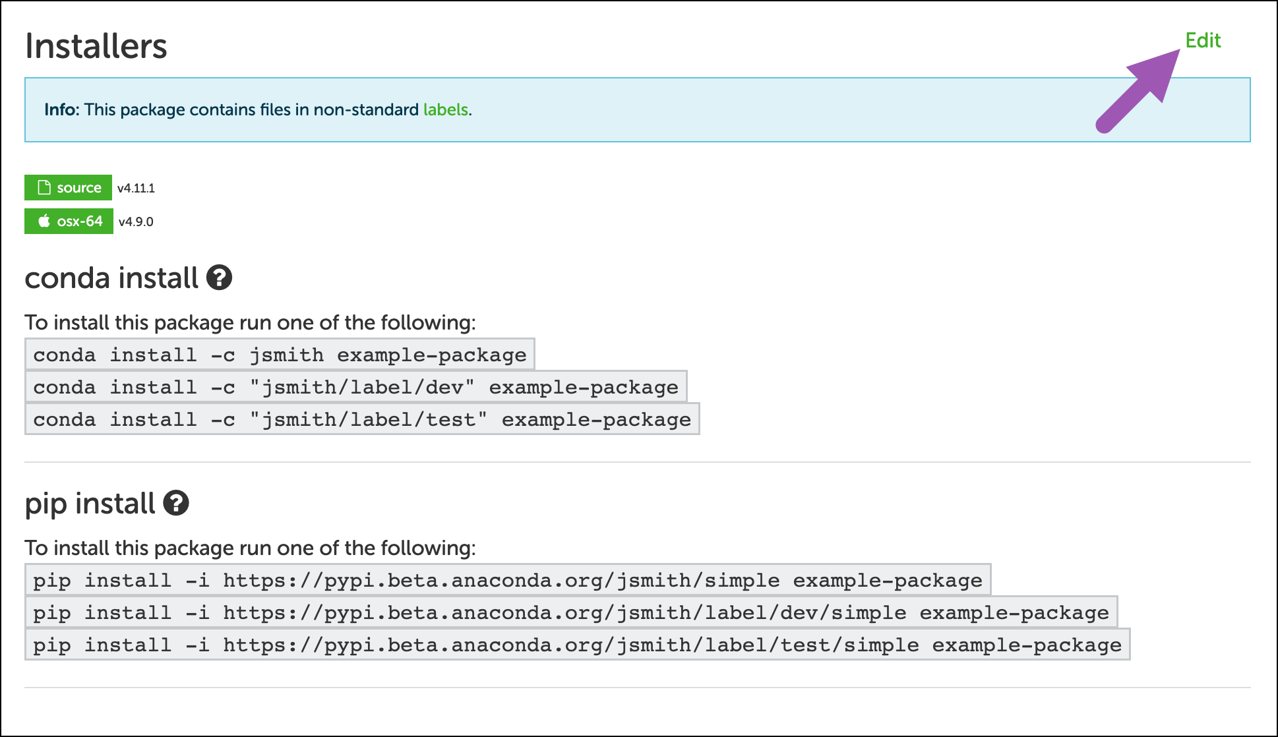Click the conda install jsmith example-package command
Screen dimensions: 1278x737
pos(280,355)
